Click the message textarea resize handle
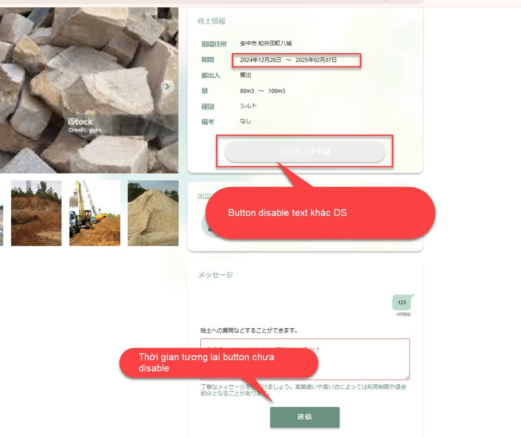This screenshot has height=437, width=521. pos(407,377)
